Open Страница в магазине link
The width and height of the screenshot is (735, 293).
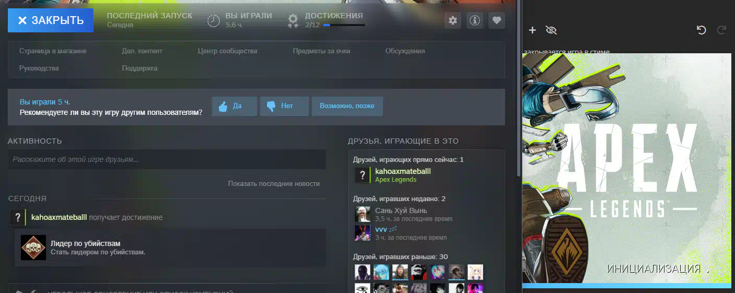[53, 51]
